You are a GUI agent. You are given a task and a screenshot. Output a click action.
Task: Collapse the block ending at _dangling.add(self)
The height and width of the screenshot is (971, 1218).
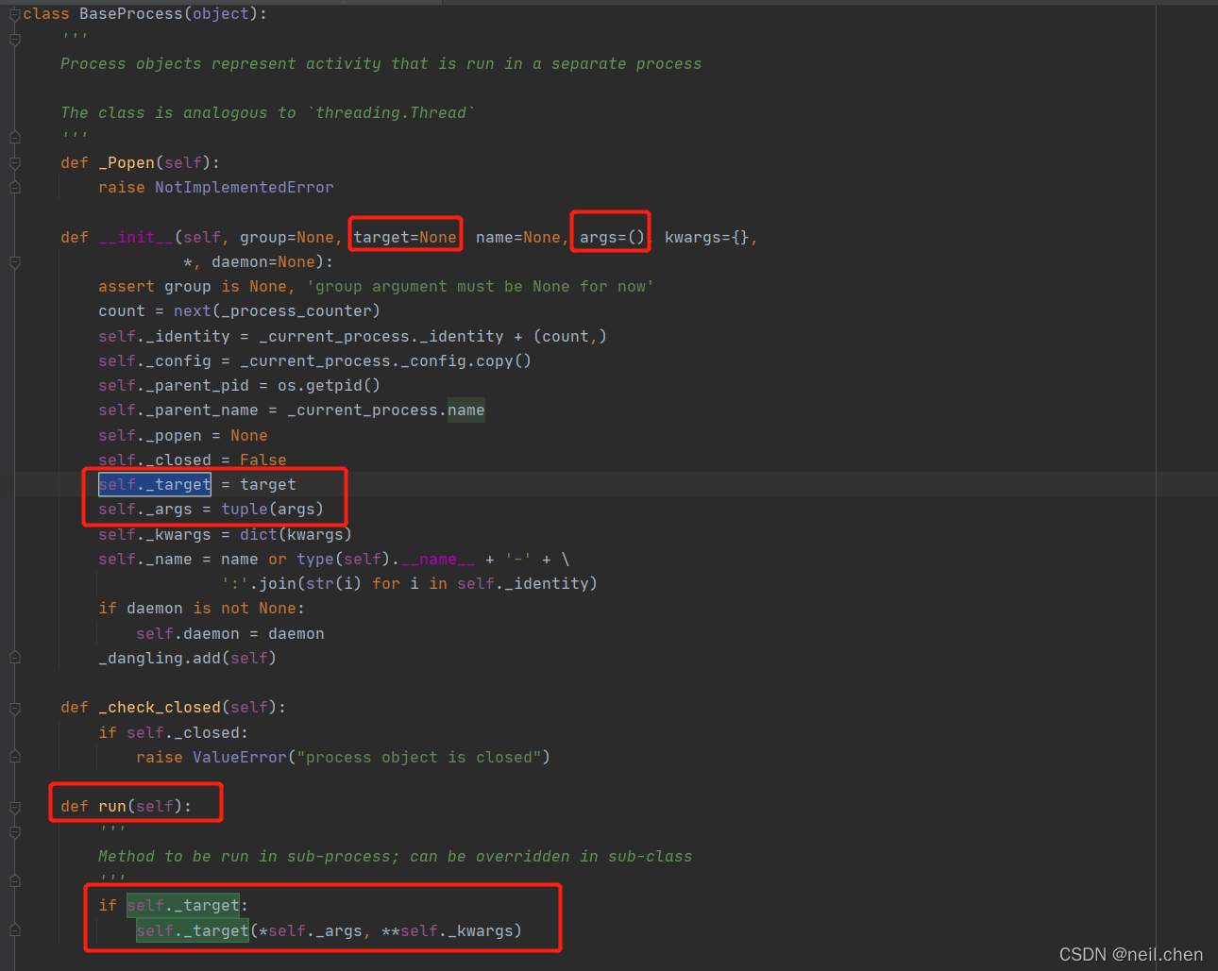(x=14, y=658)
